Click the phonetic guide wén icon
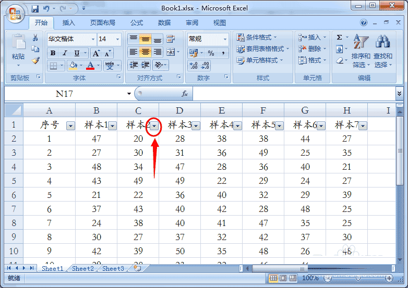Screen dimensions: 408x288 (110, 66)
